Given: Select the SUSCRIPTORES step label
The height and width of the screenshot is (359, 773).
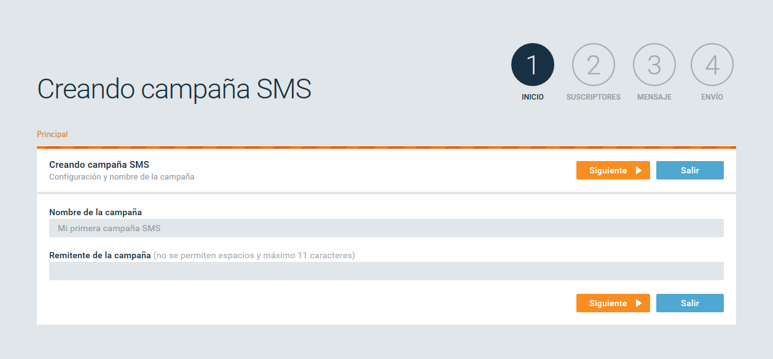Looking at the screenshot, I should point(594,97).
